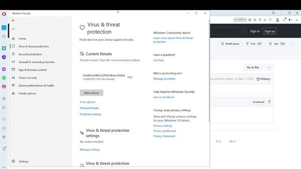Click the Fork button on GitHub
Screen dimensions: 301x169
(254, 44)
